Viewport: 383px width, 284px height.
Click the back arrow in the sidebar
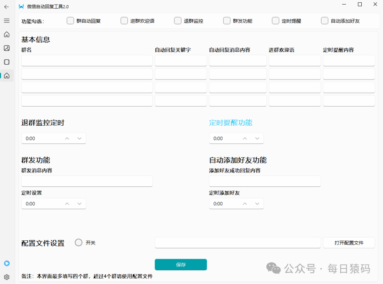click(6, 7)
